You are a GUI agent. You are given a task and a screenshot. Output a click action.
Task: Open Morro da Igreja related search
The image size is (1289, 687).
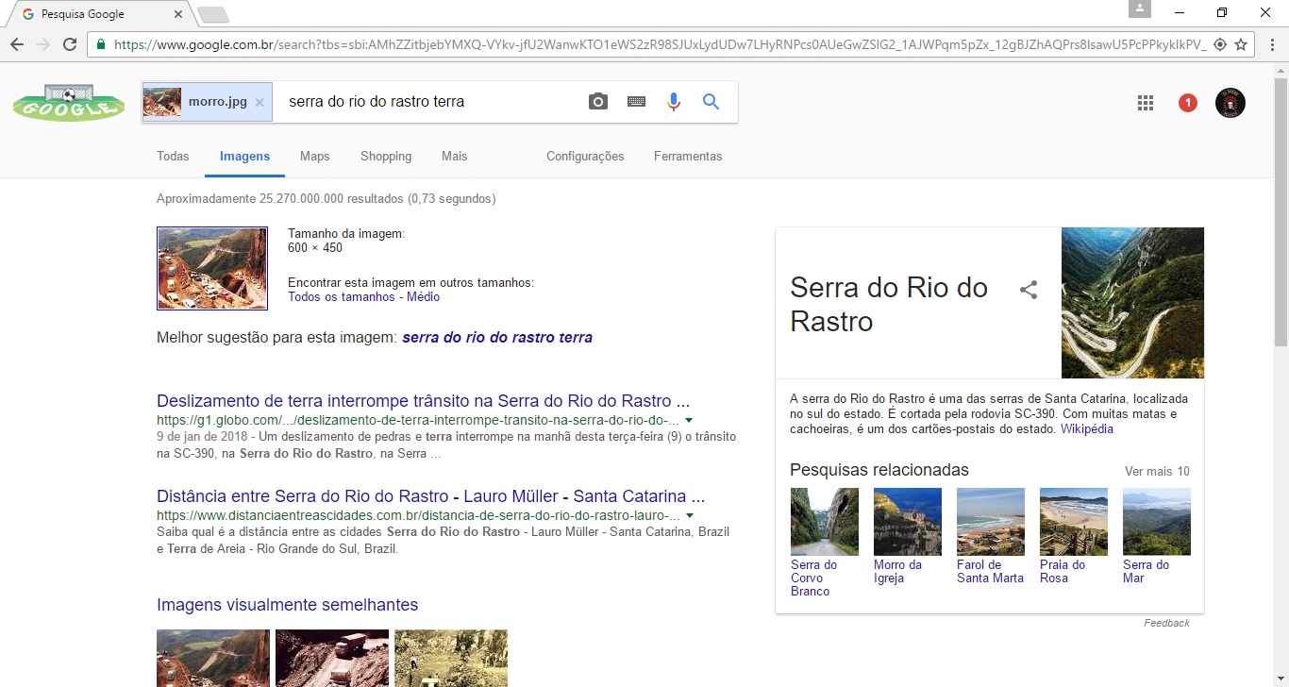[x=907, y=536]
